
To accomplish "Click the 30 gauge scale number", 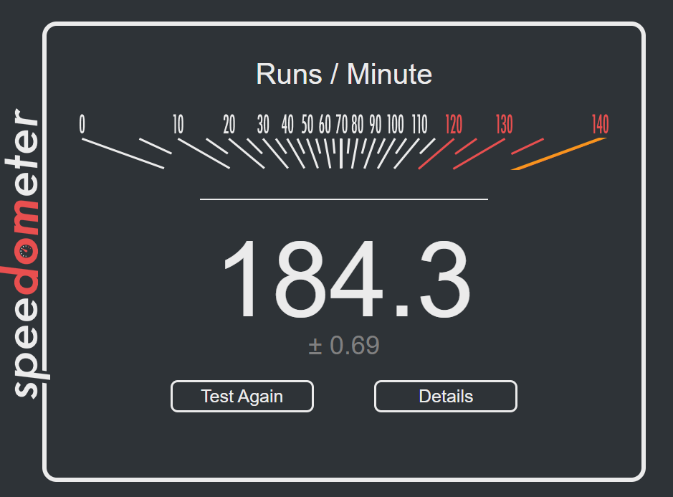I will (x=263, y=125).
